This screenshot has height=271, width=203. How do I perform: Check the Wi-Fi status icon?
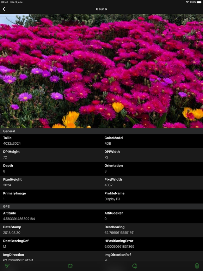187,2
